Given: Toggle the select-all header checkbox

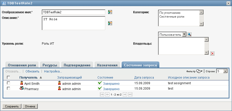Looking at the screenshot, I should [x=8, y=77].
